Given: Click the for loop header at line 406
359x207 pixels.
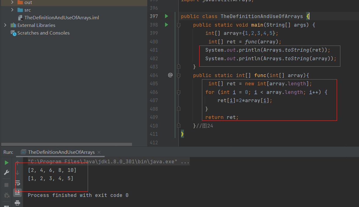Looking at the screenshot, I should point(266,92).
